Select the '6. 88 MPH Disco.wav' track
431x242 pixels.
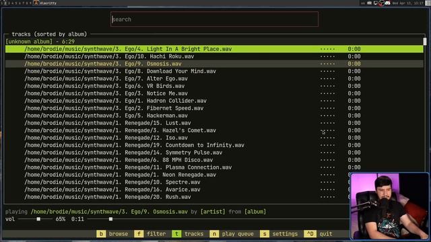tap(214, 160)
